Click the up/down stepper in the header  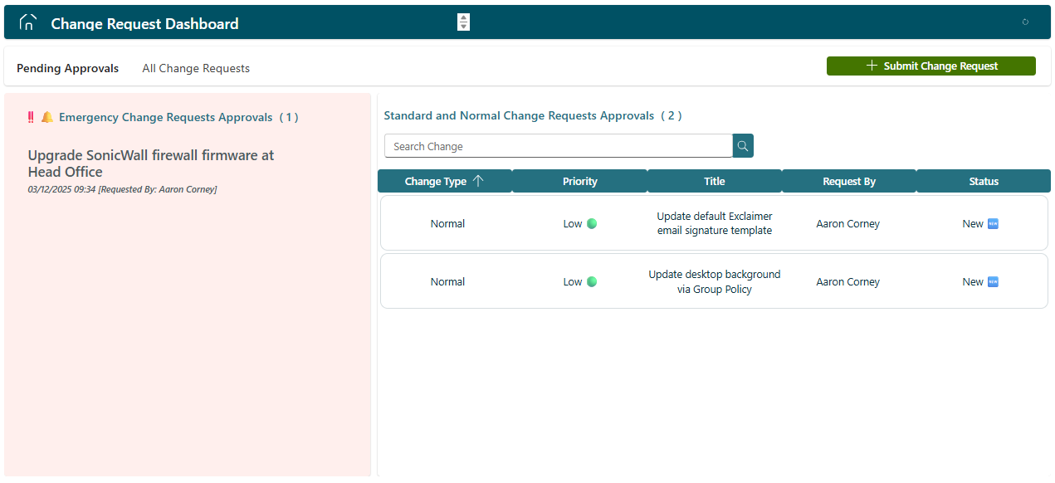(x=463, y=22)
